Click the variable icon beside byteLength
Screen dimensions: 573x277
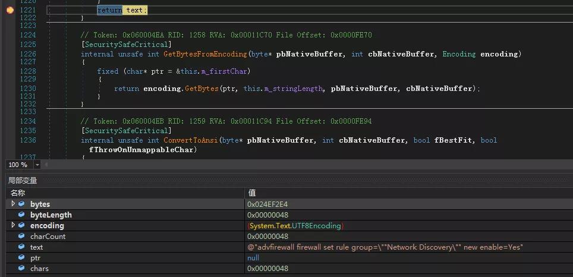22,215
